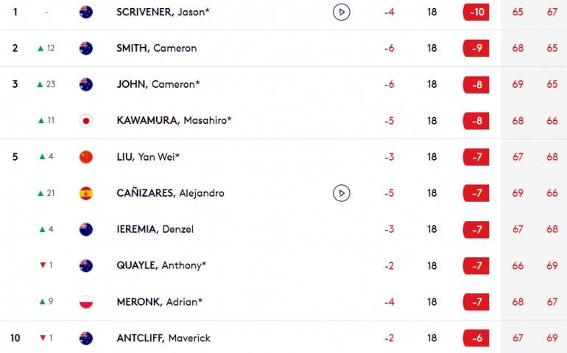Click Australian flag icon beside Cameron Smith

[86, 48]
